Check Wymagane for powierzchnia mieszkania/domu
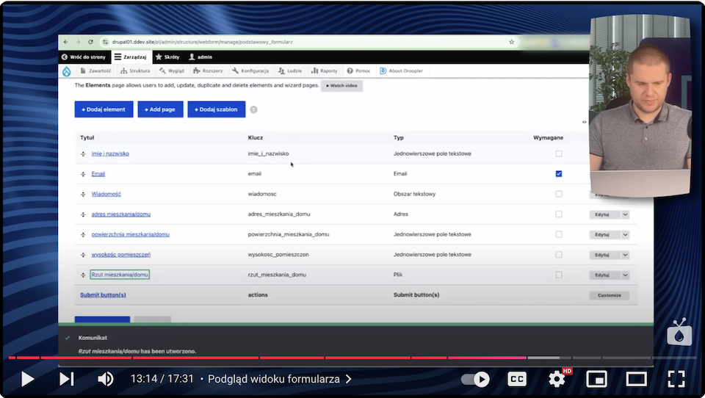This screenshot has width=705, height=398. [558, 235]
